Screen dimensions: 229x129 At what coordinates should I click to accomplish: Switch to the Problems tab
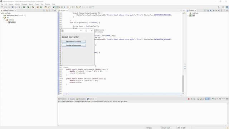pyautogui.click(x=62, y=99)
